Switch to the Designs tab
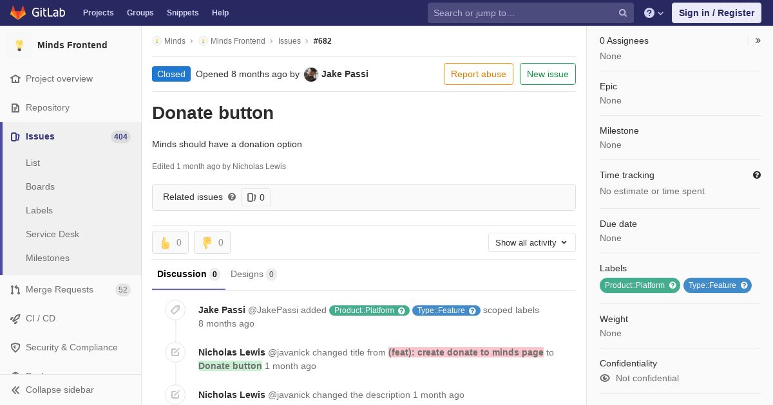The height and width of the screenshot is (405, 773). pos(253,274)
